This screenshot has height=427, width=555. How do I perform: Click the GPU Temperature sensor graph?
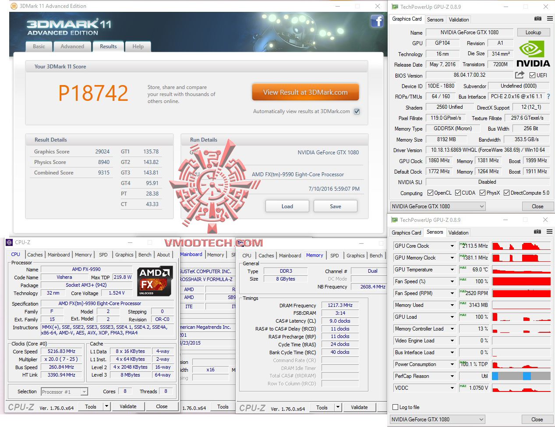coord(521,270)
